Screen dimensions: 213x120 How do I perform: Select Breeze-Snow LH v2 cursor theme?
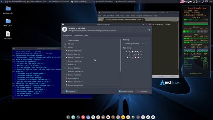(x=92, y=85)
